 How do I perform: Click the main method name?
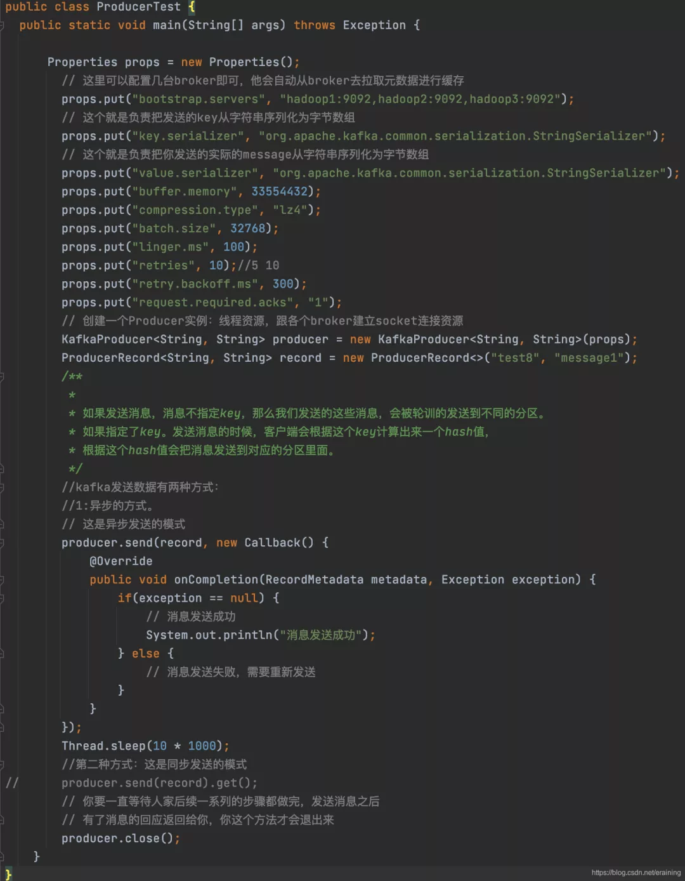tap(167, 25)
